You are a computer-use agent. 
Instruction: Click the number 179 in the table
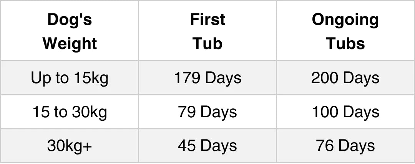coord(187,78)
